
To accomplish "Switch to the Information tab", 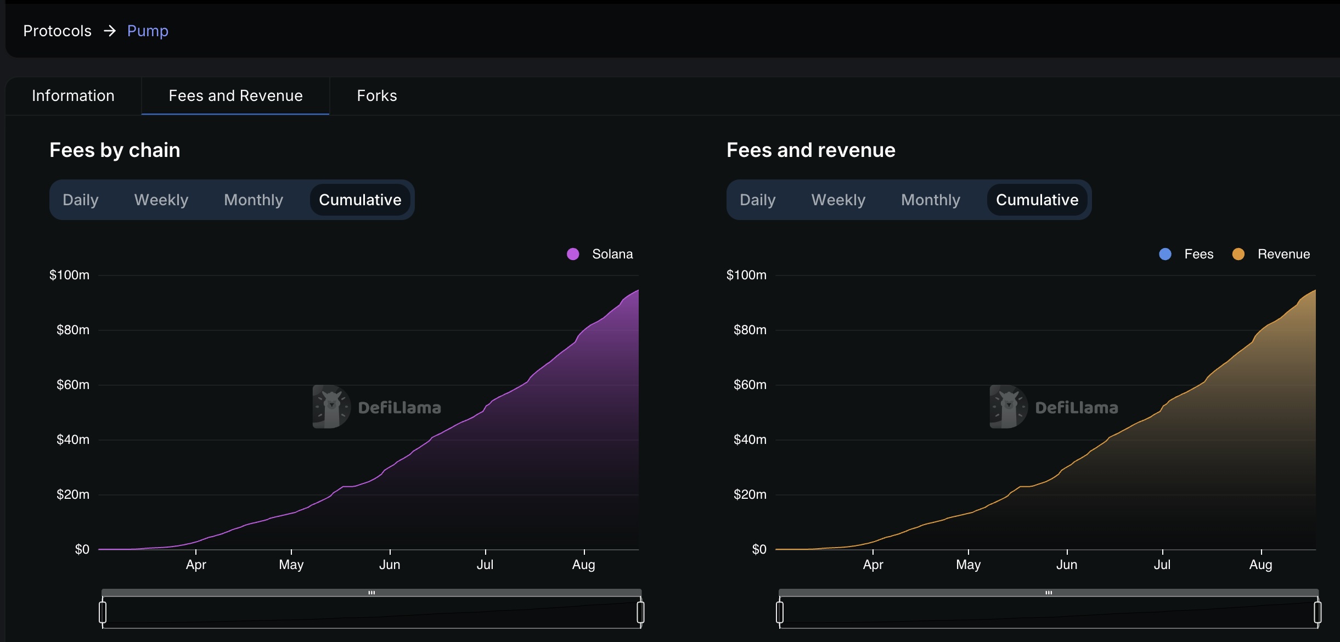I will [x=73, y=95].
